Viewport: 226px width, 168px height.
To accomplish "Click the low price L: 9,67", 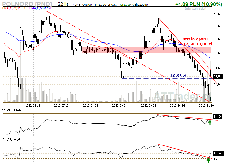I will (x=113, y=5).
